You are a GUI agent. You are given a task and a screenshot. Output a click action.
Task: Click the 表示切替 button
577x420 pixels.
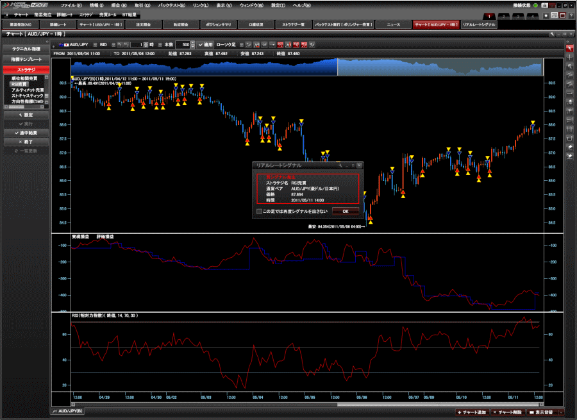(541, 412)
